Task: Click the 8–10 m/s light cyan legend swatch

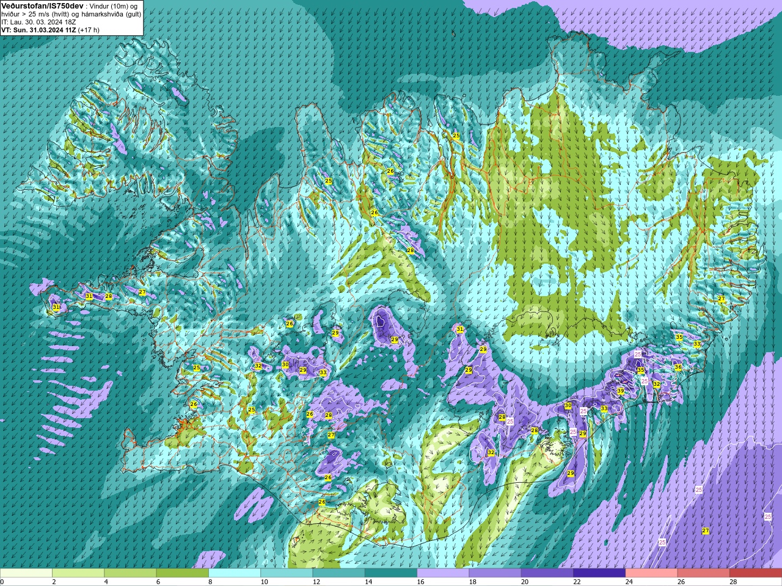Action: tap(235, 573)
